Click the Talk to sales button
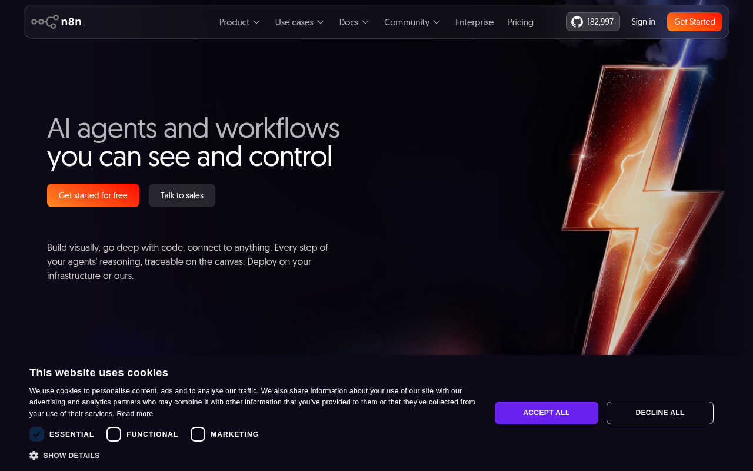 [x=182, y=195]
